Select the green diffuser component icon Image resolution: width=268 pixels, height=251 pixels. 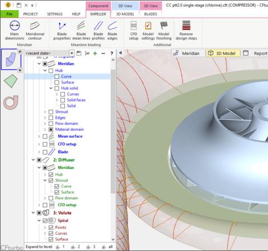click(x=11, y=81)
